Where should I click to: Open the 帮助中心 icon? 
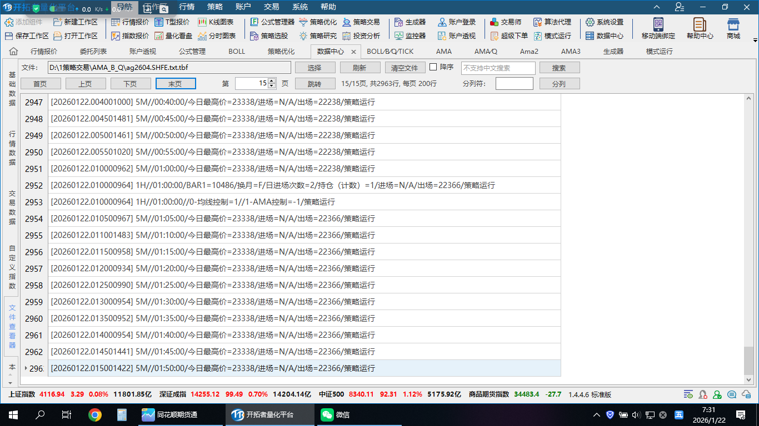[700, 28]
